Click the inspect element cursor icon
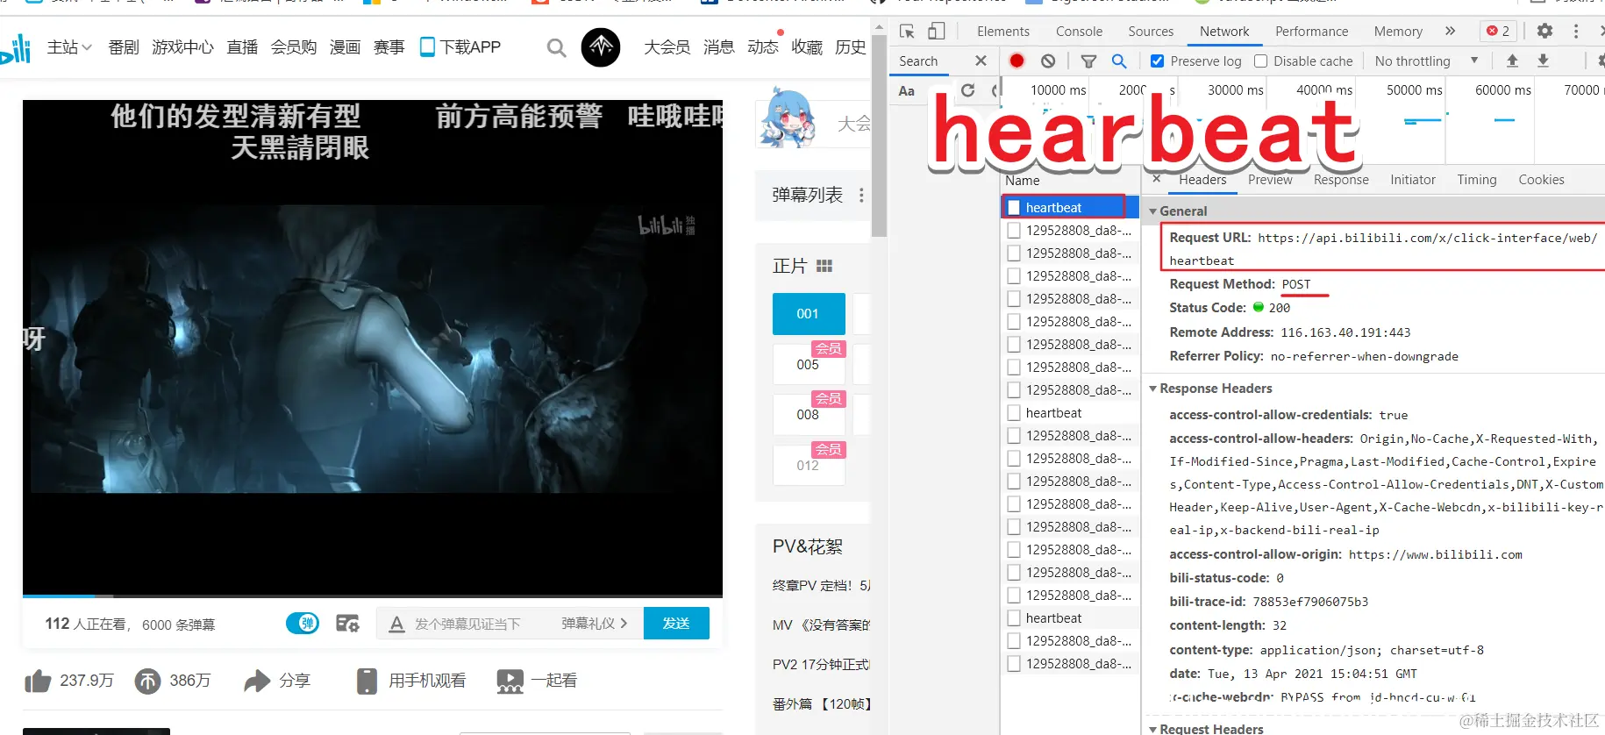This screenshot has width=1605, height=735. click(x=908, y=32)
